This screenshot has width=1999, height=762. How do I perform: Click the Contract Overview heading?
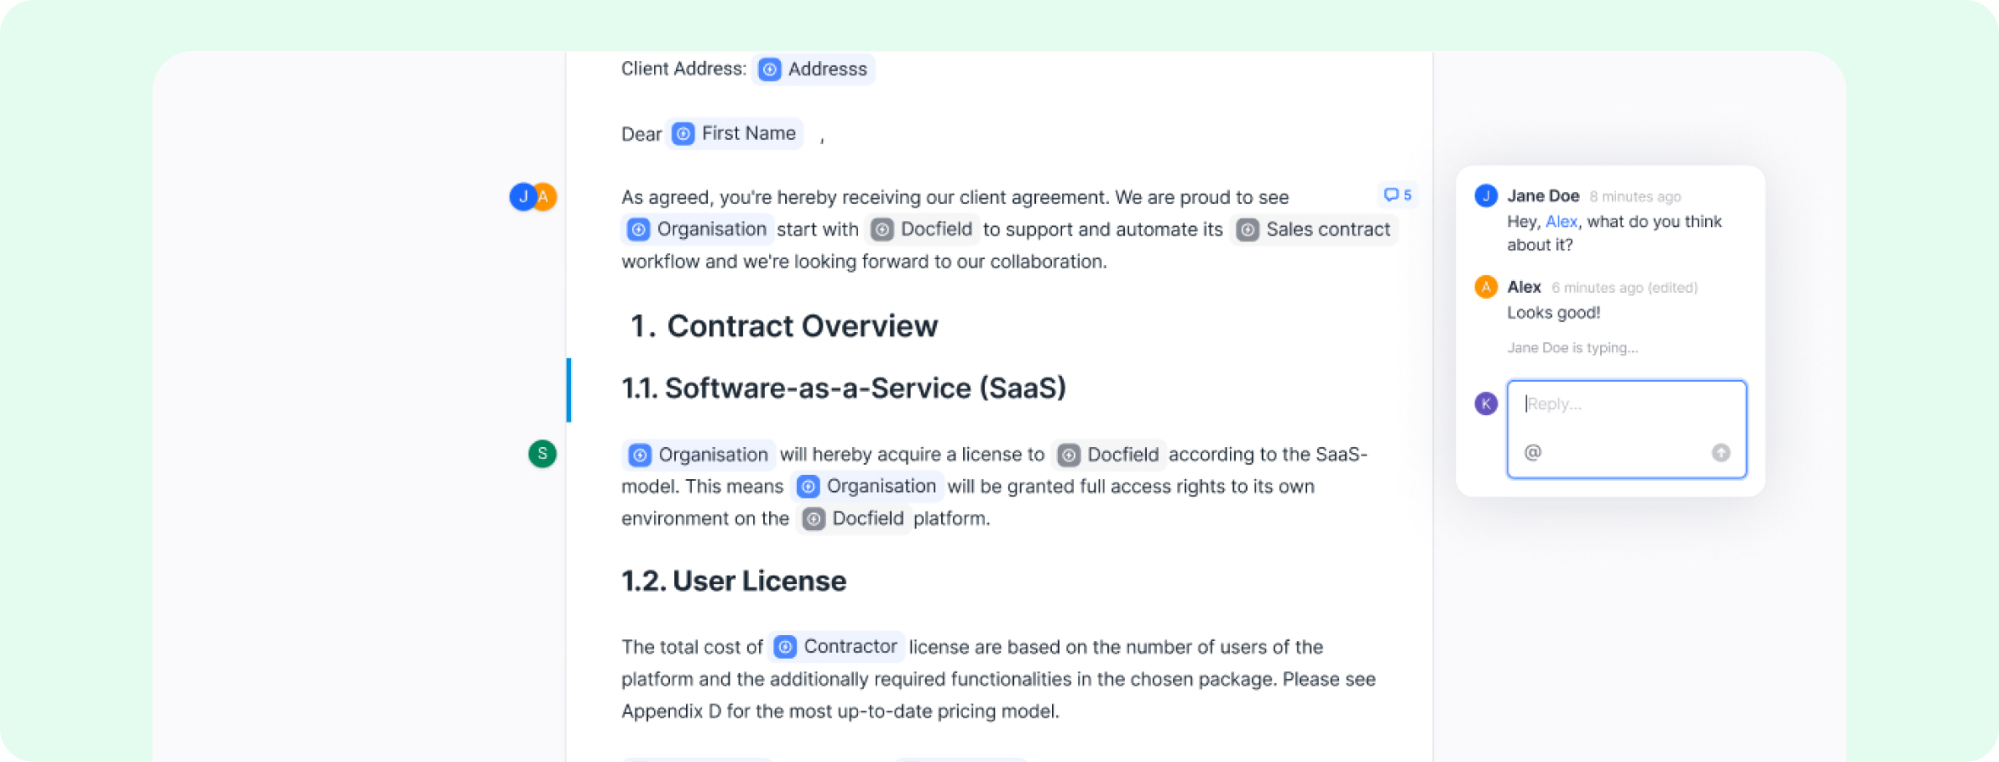801,326
